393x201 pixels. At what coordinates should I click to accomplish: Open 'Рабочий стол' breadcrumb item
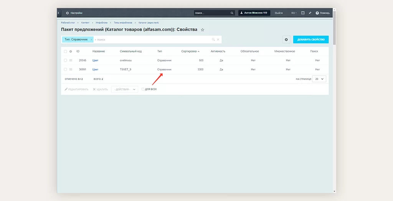pos(68,23)
